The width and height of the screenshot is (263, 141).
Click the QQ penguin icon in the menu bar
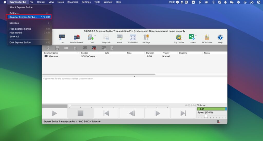[226, 2]
